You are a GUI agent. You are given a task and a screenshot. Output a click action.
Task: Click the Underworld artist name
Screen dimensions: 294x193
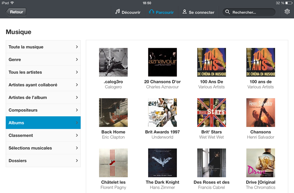[x=162, y=137]
